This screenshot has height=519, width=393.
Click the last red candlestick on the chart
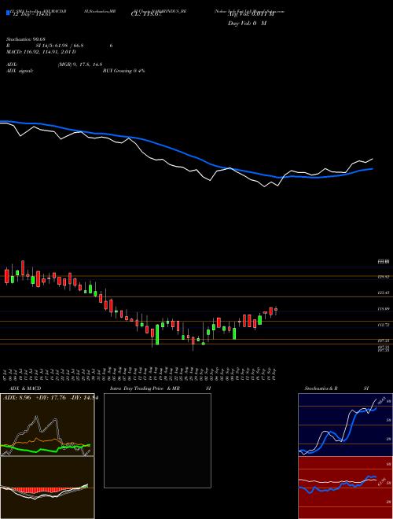pos(276,310)
